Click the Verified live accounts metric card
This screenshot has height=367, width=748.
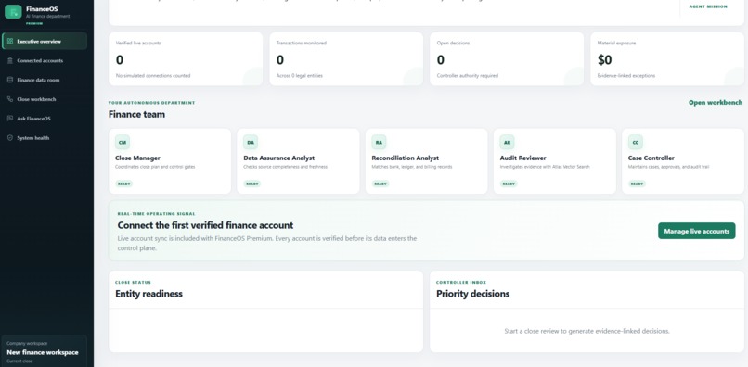186,59
